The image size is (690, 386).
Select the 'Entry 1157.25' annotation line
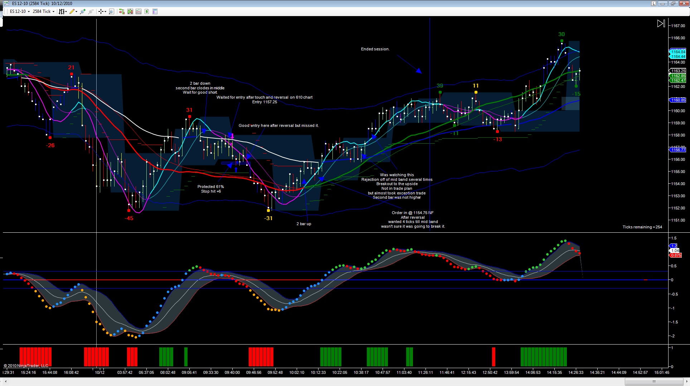pos(264,102)
